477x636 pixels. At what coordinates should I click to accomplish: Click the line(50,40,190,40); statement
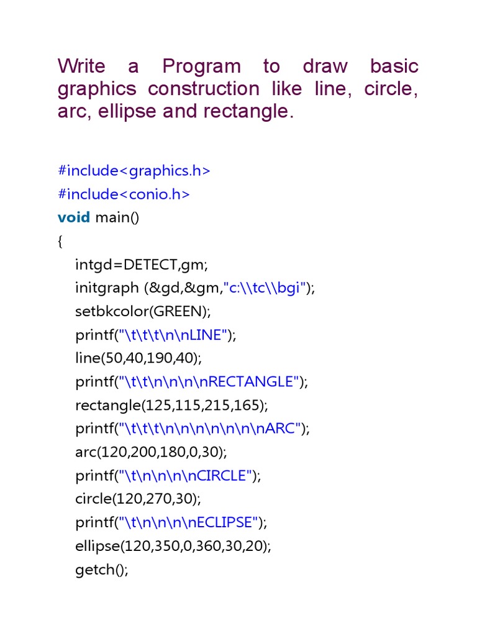[x=139, y=358]
